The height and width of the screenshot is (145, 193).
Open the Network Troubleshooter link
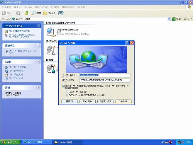[x=22, y=52]
